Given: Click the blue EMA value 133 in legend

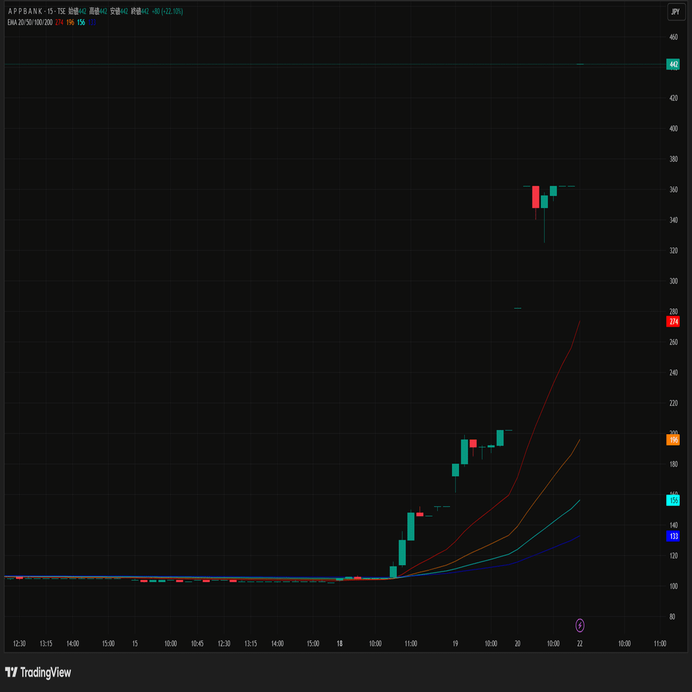Looking at the screenshot, I should tap(92, 22).
